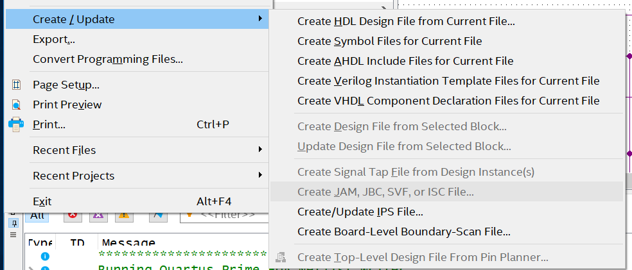Click the pin icon on Messages panel
This screenshot has height=270, width=632.
(13, 223)
